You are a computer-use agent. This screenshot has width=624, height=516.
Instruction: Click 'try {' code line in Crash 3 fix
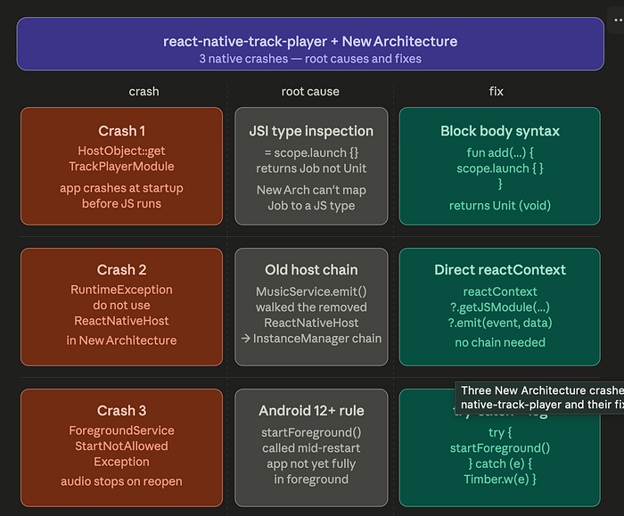click(x=500, y=432)
